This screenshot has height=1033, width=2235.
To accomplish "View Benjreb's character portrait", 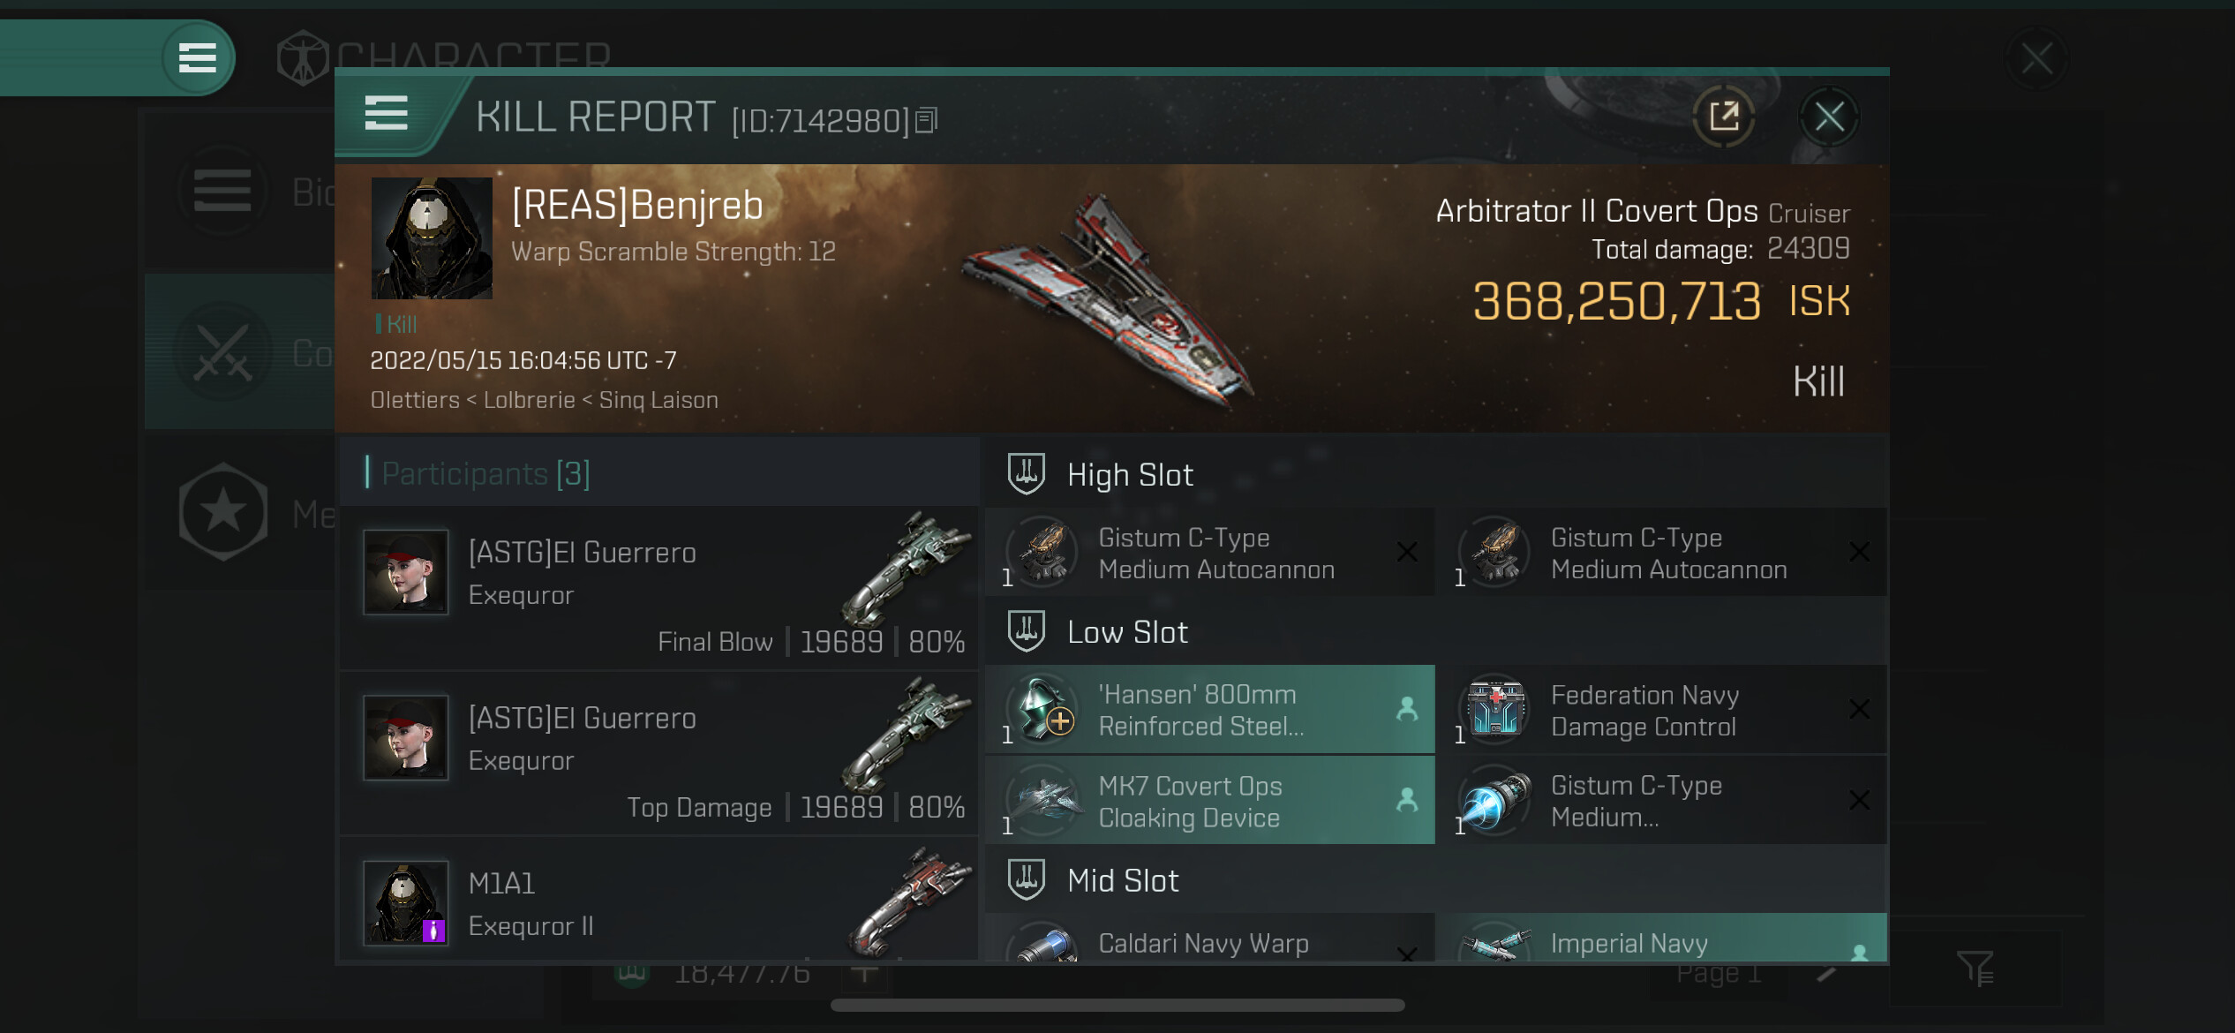I will [432, 238].
